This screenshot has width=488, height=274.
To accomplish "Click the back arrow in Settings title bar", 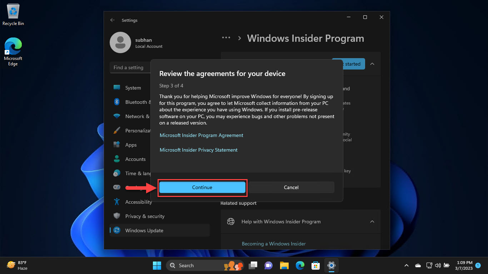I will coord(113,20).
